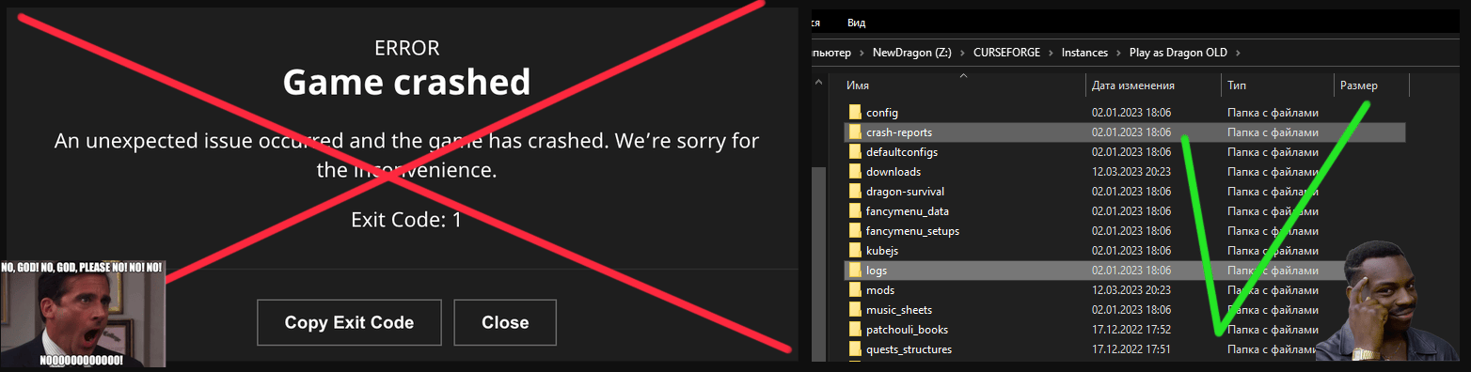Sort by Дата изменения column header

[x=1153, y=85]
